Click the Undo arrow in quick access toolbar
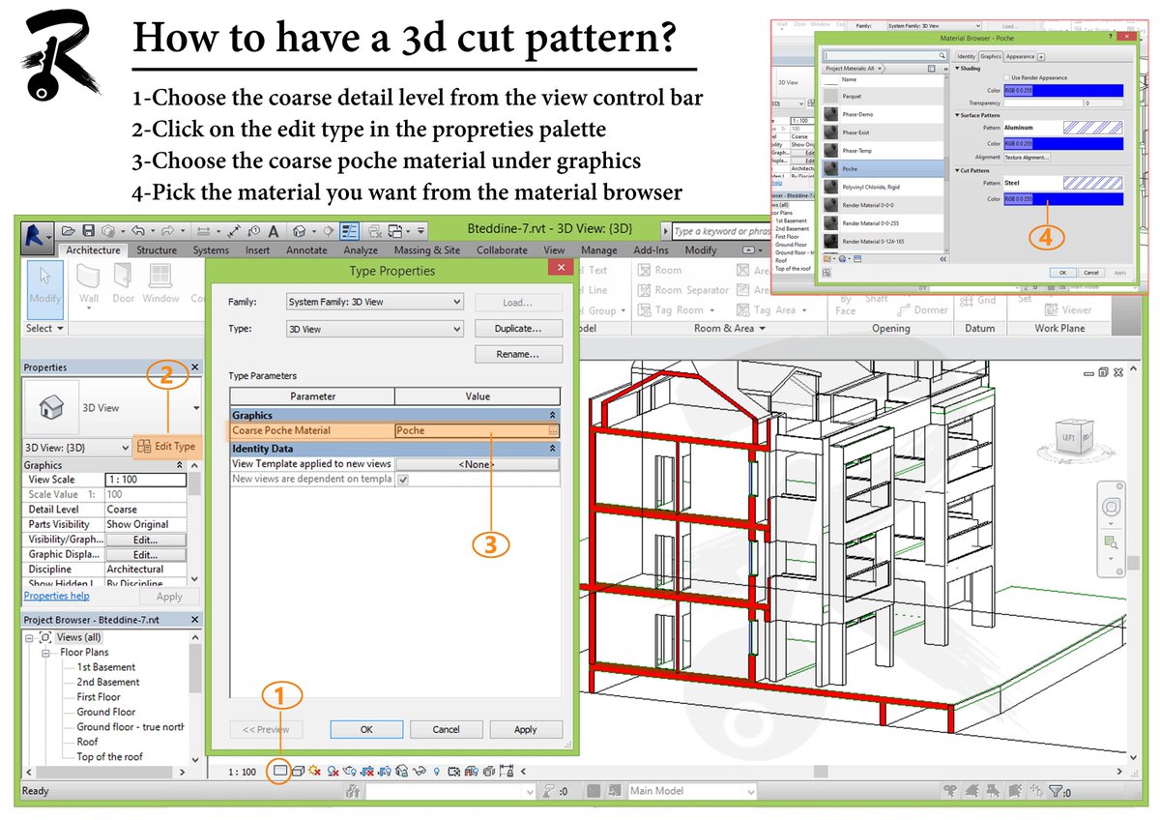Screen dimensions: 1160x820 139,231
